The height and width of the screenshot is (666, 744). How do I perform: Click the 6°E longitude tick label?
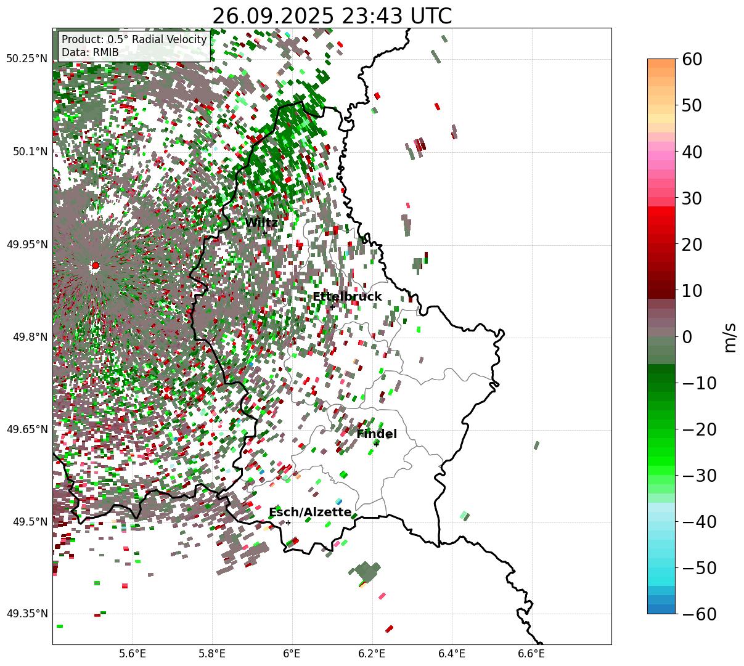click(x=292, y=654)
